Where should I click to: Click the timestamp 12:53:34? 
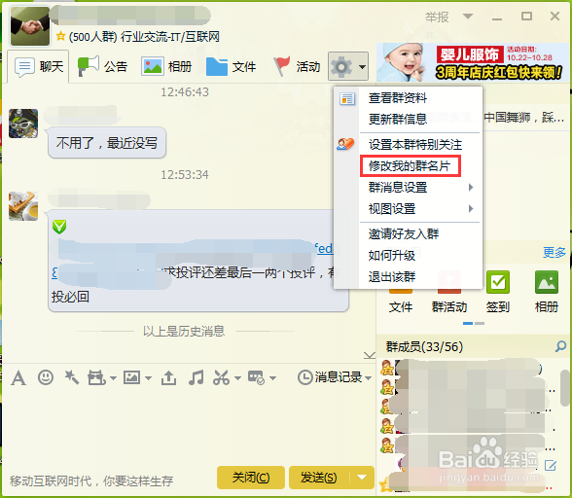185,175
